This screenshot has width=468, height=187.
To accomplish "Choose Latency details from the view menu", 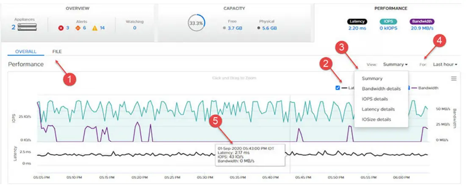I will pyautogui.click(x=378, y=109).
